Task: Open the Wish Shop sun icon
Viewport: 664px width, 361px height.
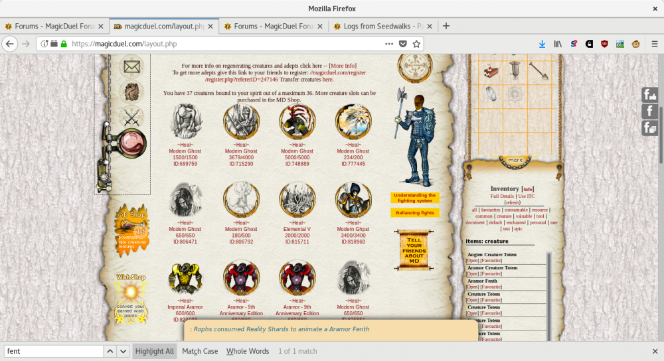Action: [x=131, y=299]
